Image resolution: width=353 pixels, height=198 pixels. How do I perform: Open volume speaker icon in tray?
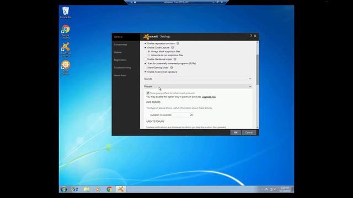tap(276, 189)
